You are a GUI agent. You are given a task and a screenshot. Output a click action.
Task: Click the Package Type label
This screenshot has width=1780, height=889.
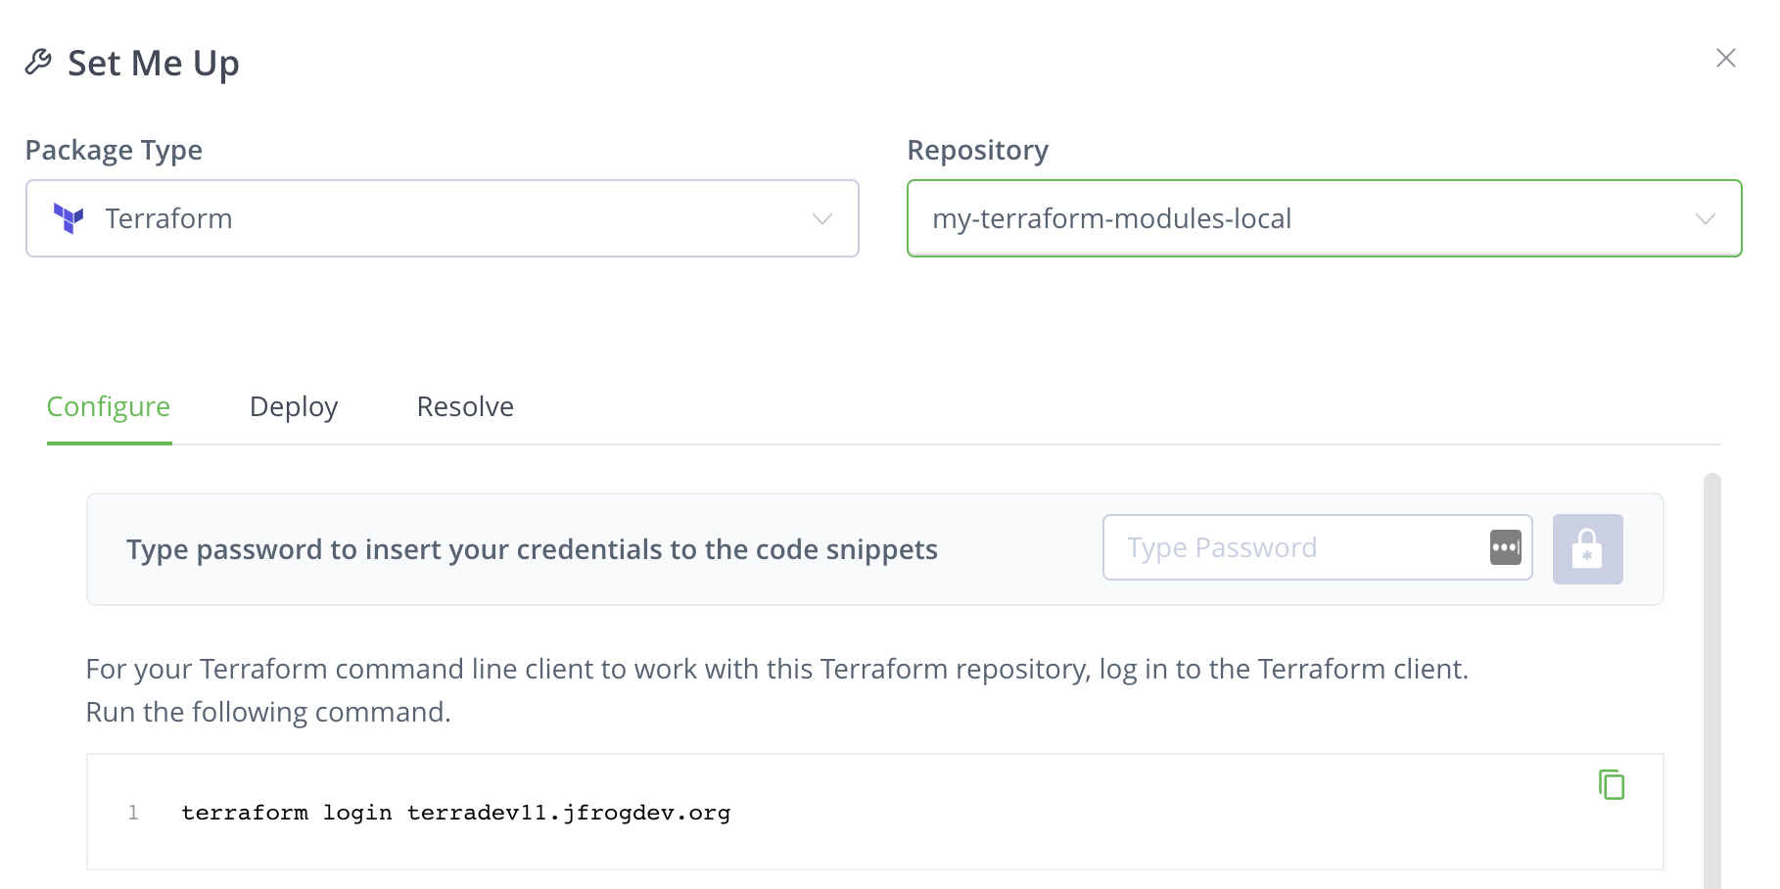[114, 150]
